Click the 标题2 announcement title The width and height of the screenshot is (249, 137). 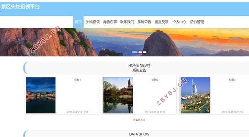click(x=155, y=80)
